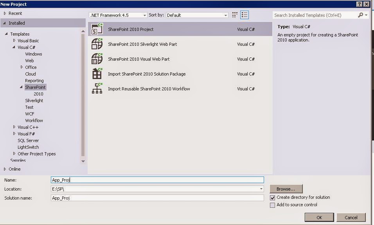Screen dimensions: 374x225
Task: Expand the Visual Basic node arrow
Action: coord(14,41)
